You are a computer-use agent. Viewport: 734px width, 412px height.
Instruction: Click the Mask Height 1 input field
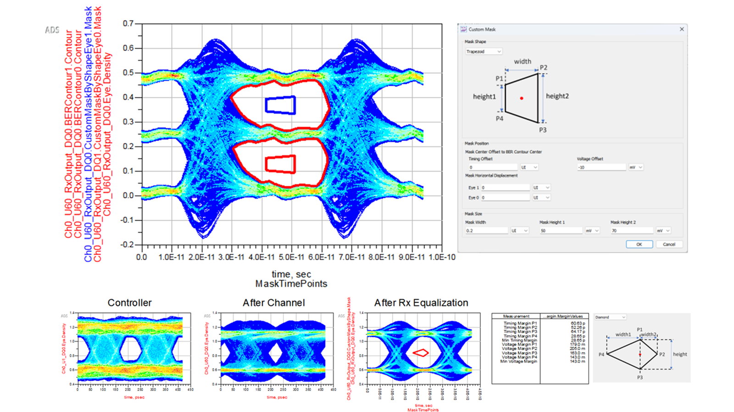pos(561,231)
